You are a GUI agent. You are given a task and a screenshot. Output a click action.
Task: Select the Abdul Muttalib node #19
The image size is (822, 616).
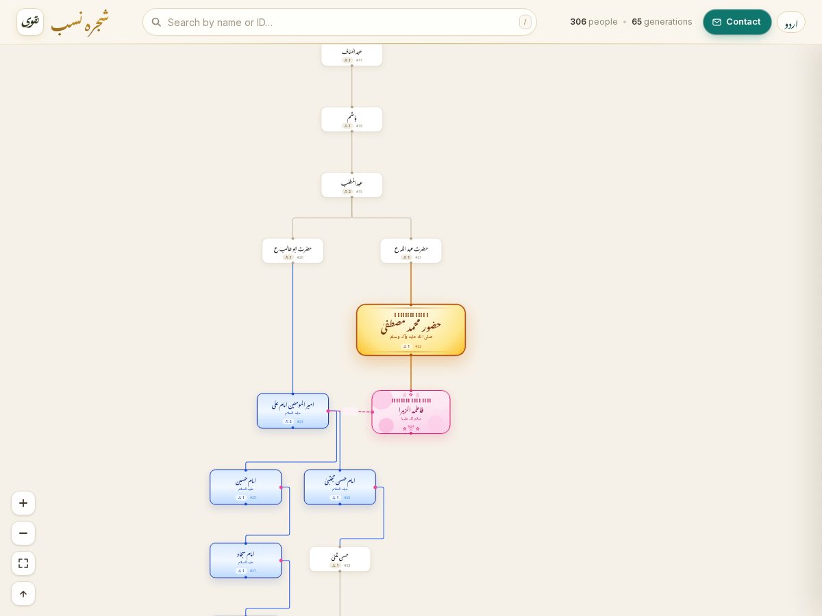352,185
